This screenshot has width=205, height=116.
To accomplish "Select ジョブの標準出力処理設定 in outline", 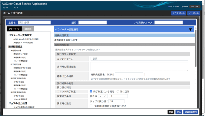I will [x=24, y=107].
